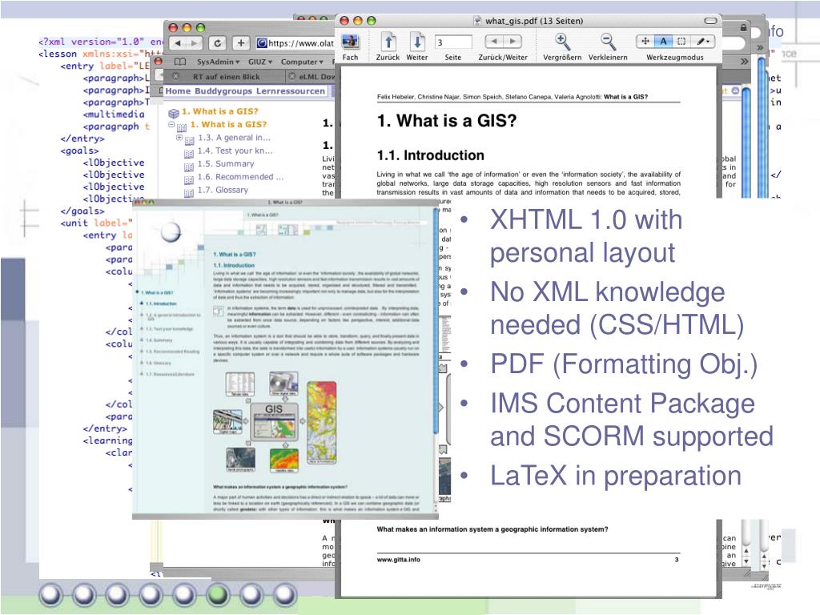Open the Computer bookmarks dropdown

point(302,62)
